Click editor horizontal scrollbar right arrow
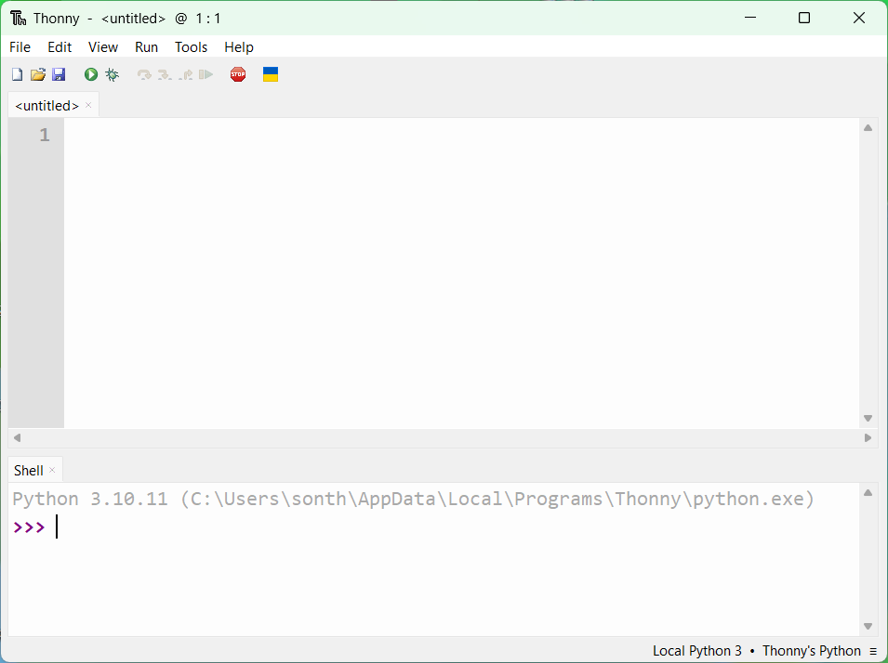The image size is (888, 663). (868, 438)
